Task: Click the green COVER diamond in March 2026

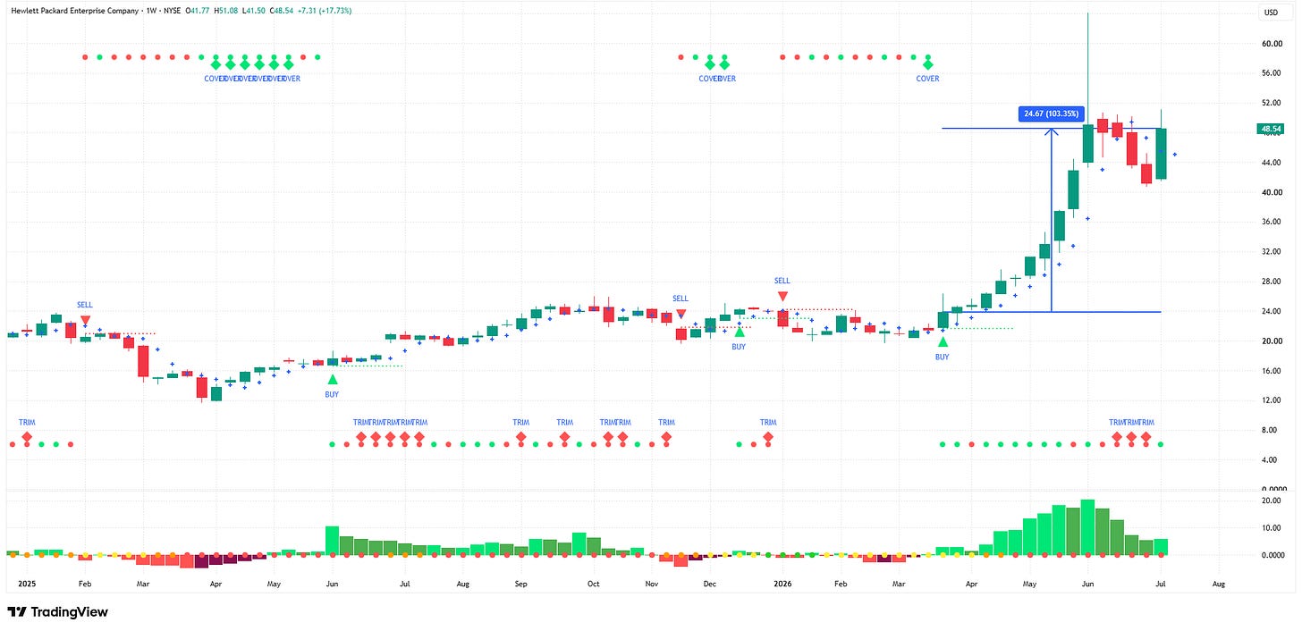Action: 927,63
